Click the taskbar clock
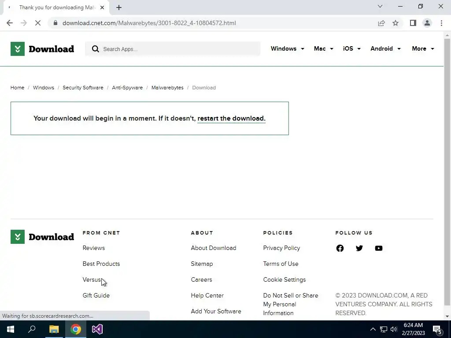This screenshot has width=451, height=338. (413, 329)
